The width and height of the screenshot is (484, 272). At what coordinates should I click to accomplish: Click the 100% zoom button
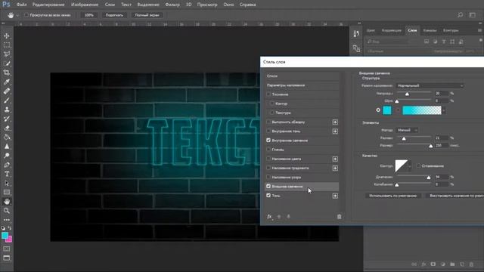pyautogui.click(x=89, y=15)
